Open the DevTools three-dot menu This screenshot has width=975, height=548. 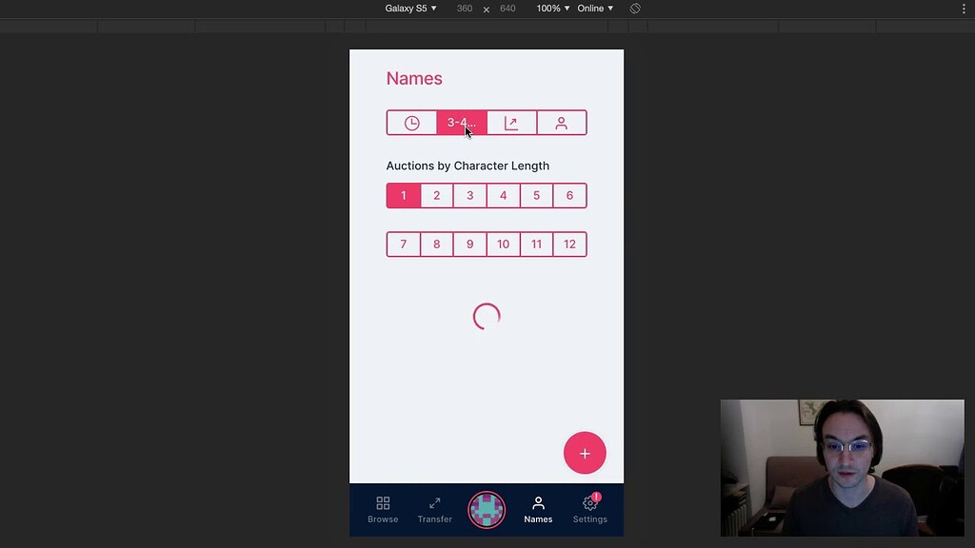coord(964,9)
